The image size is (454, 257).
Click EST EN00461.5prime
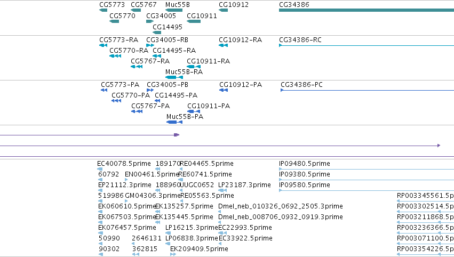pos(152,174)
